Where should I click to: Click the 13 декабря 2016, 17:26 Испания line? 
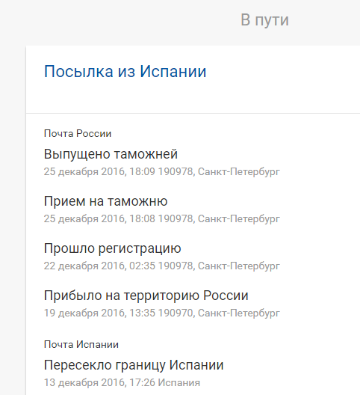click(x=122, y=382)
